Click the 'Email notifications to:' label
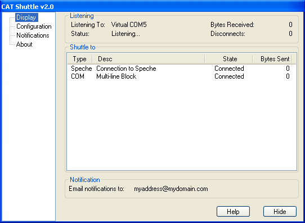Screen dimensions: 305x223 [96, 189]
